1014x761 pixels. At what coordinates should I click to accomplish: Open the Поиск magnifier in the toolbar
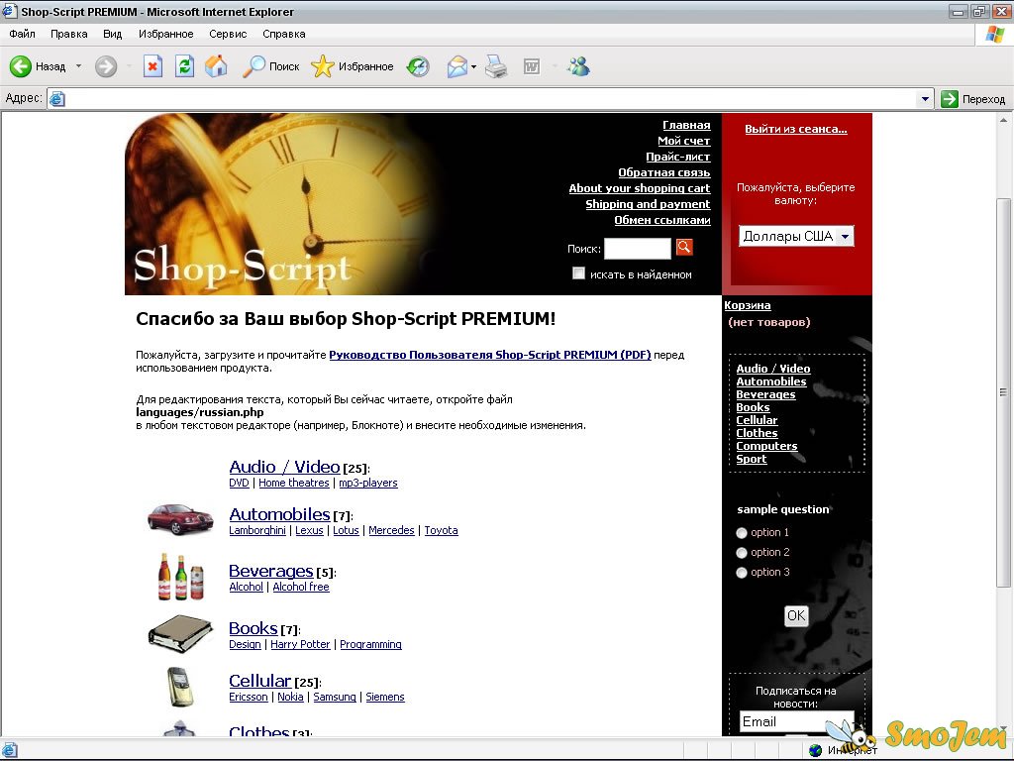[x=253, y=66]
